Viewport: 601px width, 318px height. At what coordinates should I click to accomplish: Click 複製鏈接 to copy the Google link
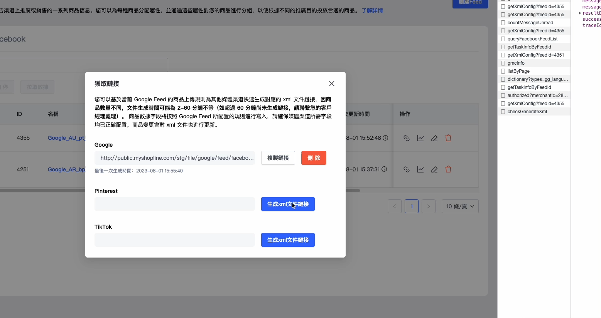278,158
